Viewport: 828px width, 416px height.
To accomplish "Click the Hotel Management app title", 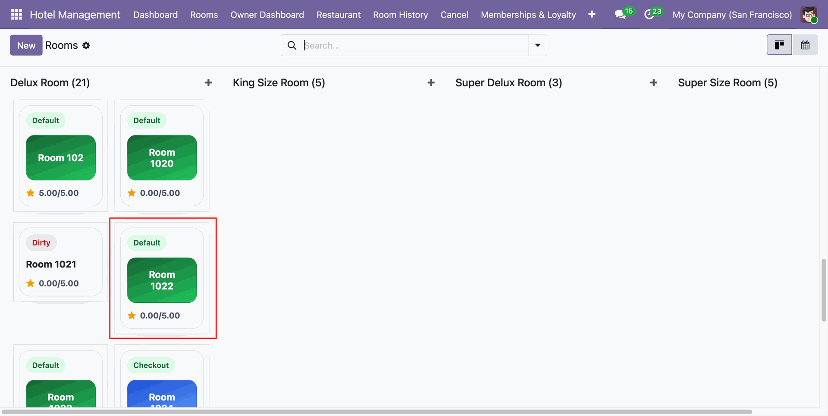I will tap(75, 15).
